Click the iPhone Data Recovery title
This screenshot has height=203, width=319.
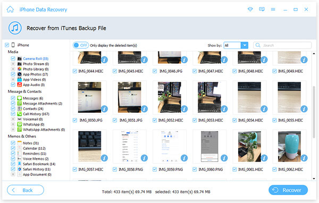click(x=43, y=10)
